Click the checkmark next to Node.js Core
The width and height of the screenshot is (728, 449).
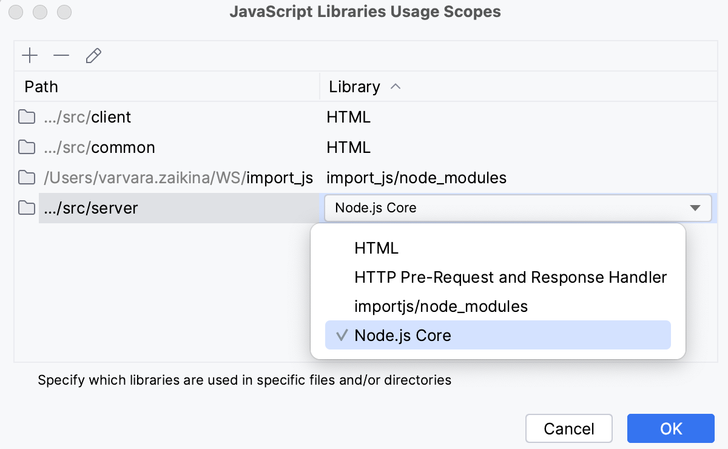point(341,334)
